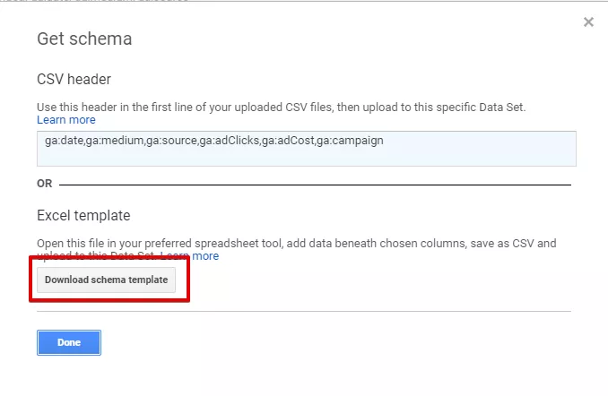
Task: Click ga:adClicks in the CSV header field
Action: click(x=229, y=141)
